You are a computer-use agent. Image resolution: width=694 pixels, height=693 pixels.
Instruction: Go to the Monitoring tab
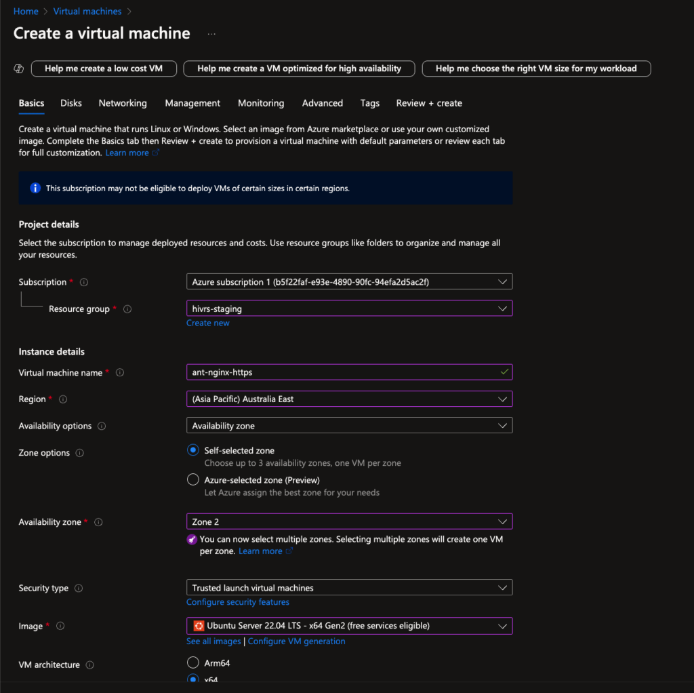[261, 103]
